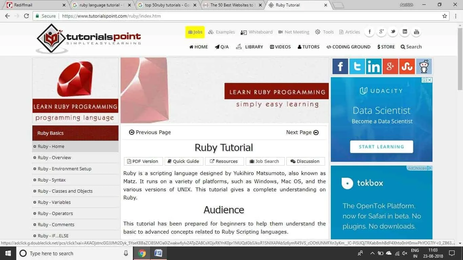Click START LEARNING on Udacity ad
Screen dimensions: 463x260
click(382, 147)
